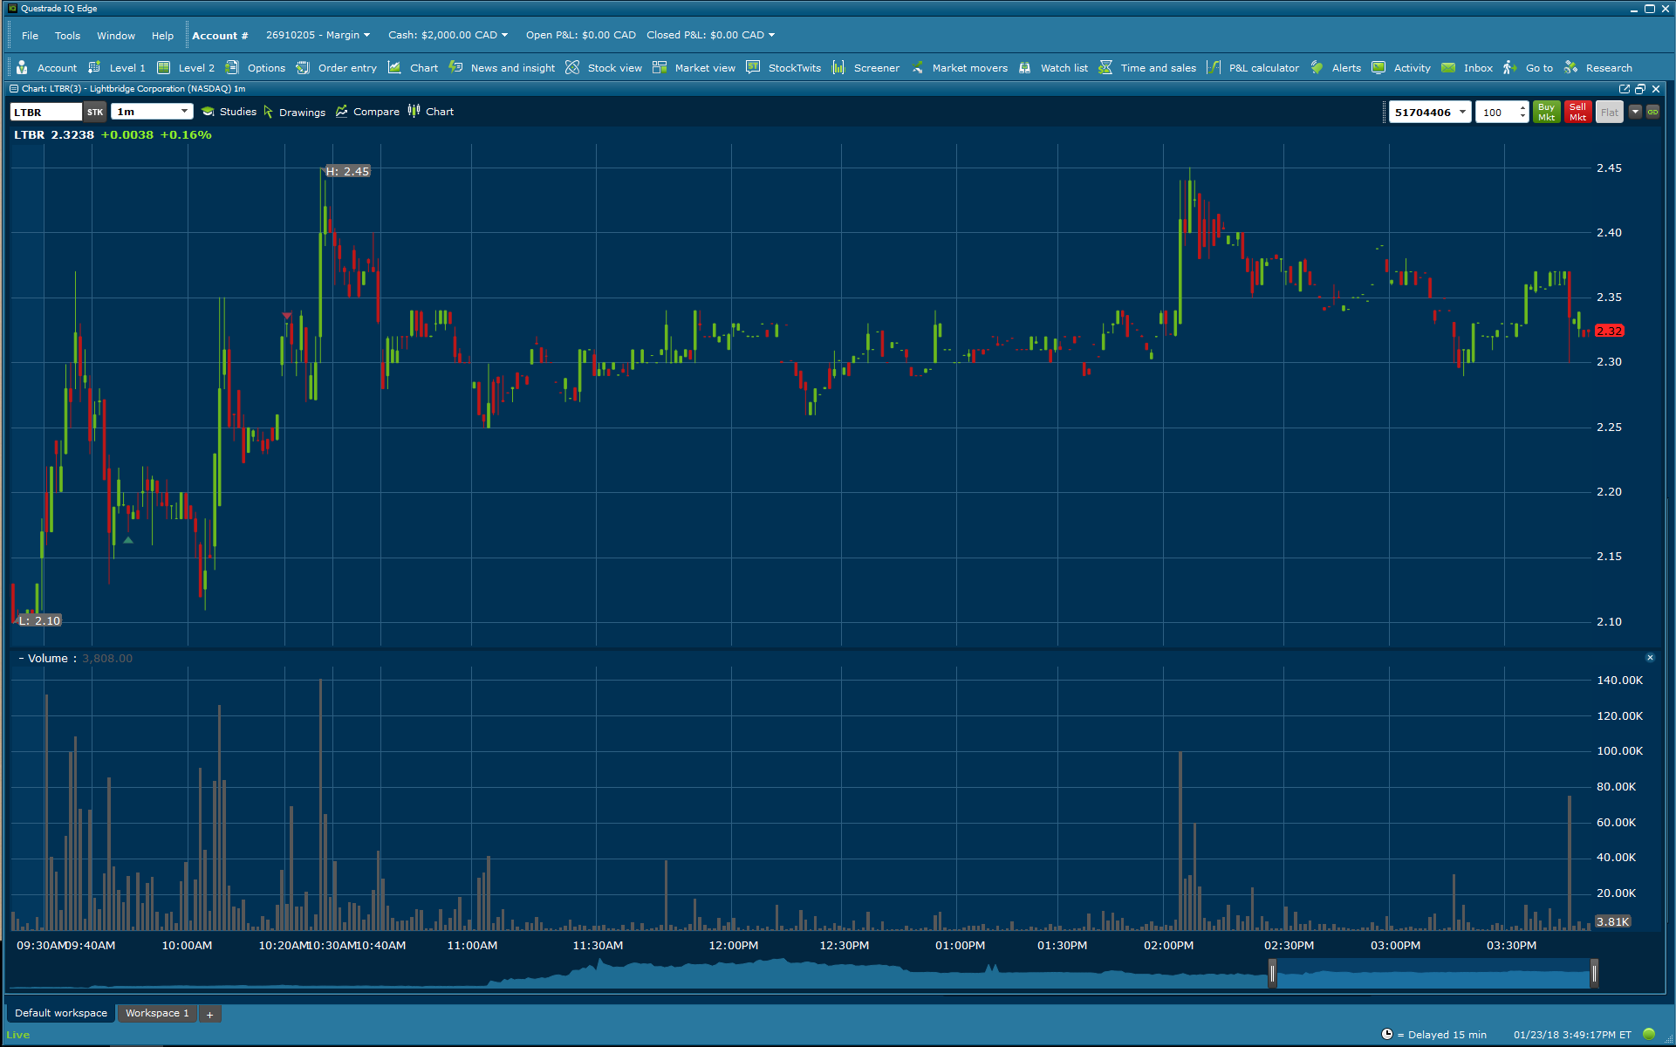Collapse the Volume study panel
This screenshot has width=1676, height=1047.
(21, 659)
